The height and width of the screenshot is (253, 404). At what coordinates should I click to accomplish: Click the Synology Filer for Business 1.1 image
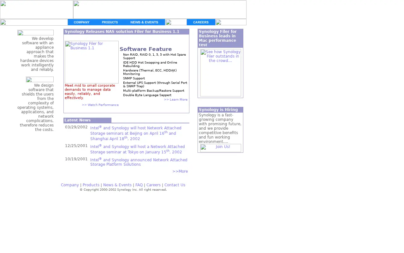(x=92, y=62)
